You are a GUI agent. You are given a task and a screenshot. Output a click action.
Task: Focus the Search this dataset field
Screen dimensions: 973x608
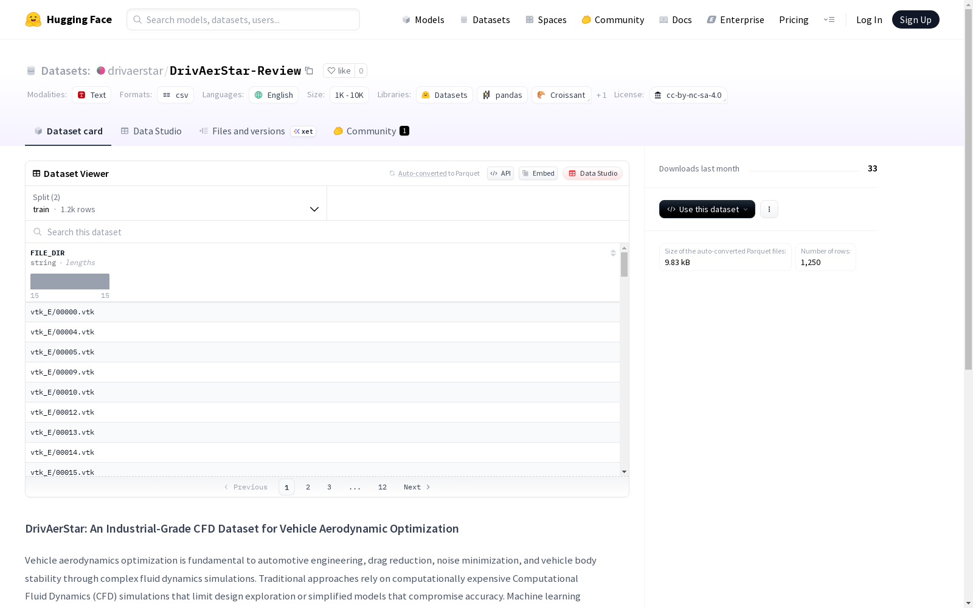[327, 232]
